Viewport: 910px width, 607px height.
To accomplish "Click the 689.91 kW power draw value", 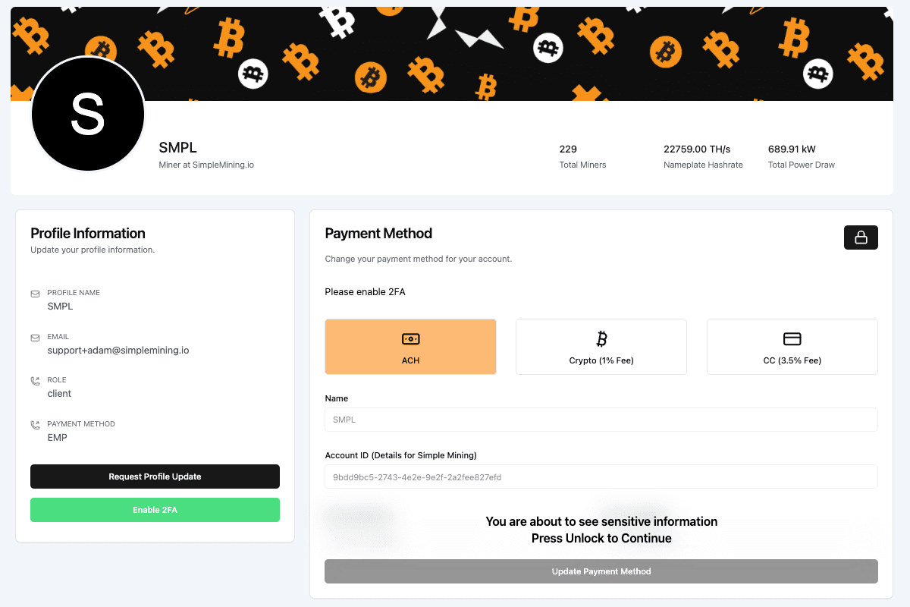I will click(x=792, y=149).
